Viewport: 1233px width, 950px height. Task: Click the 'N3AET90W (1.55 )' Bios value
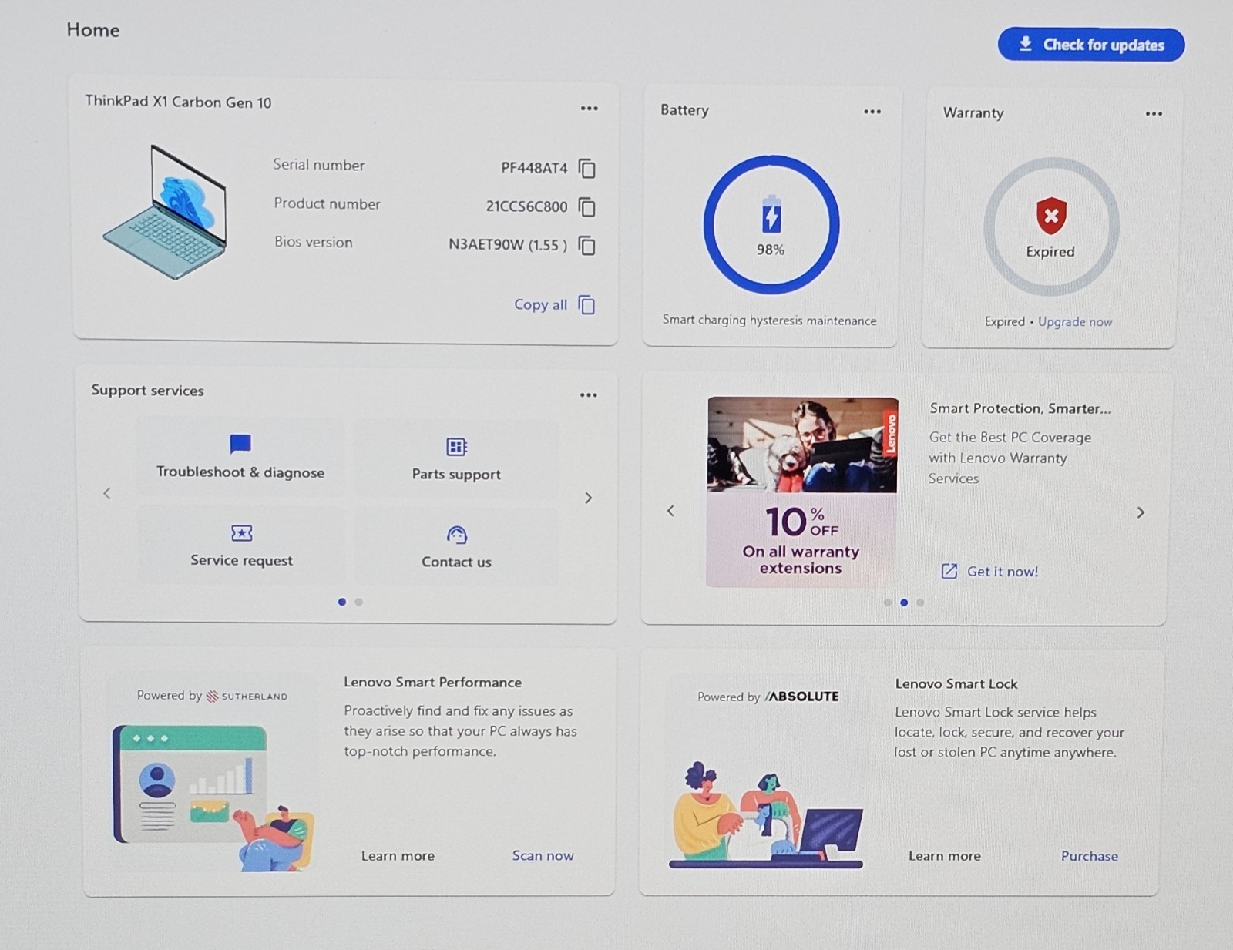pos(508,245)
